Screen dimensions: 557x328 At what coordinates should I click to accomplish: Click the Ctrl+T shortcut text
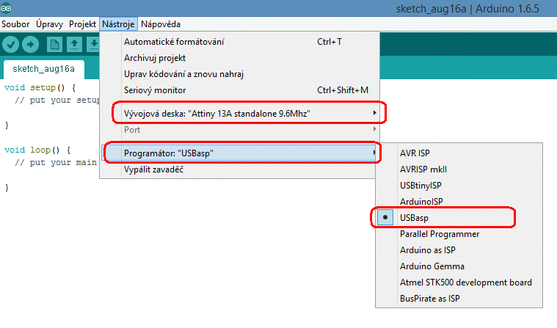tap(330, 42)
